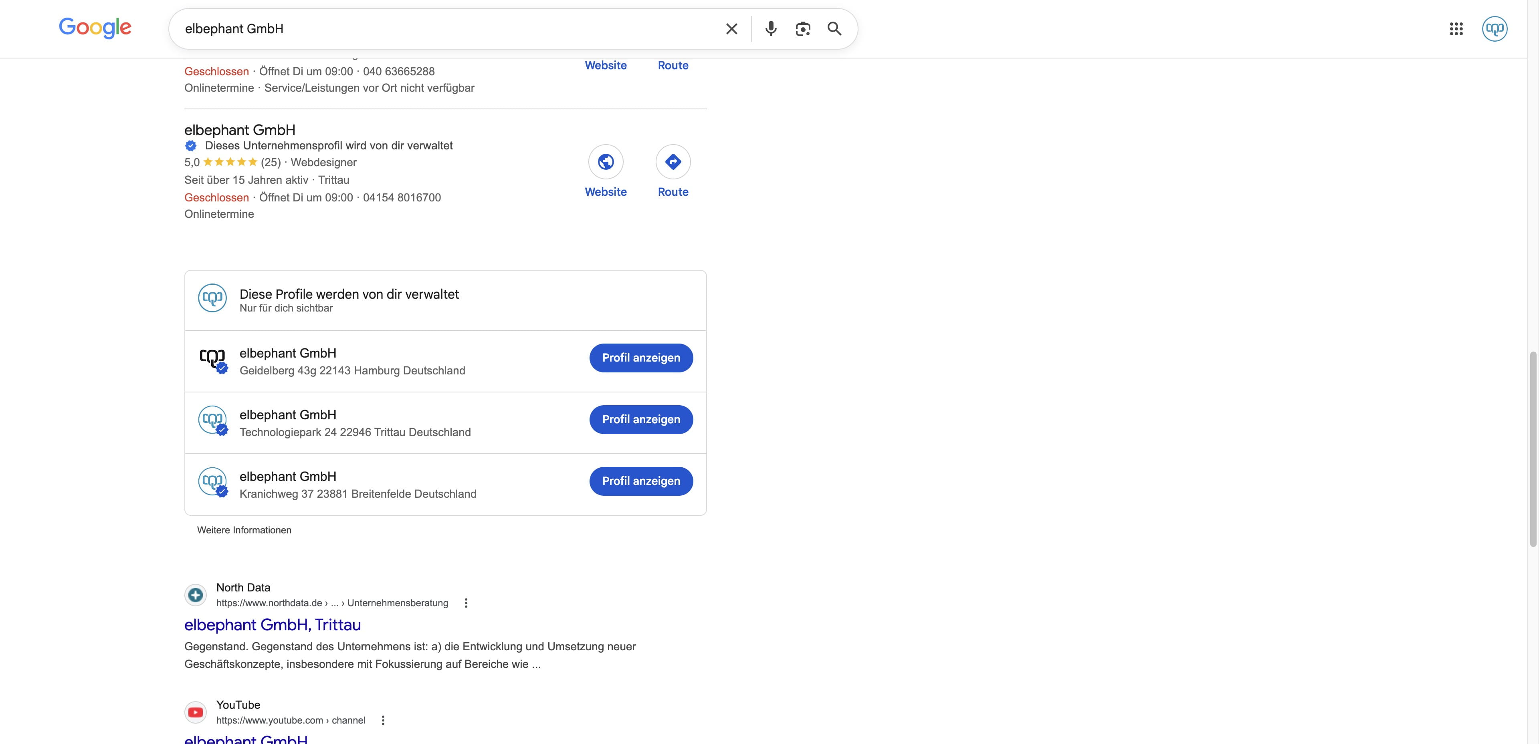1539x744 pixels.
Task: Click the youtube.com channel URL
Action: (291, 721)
